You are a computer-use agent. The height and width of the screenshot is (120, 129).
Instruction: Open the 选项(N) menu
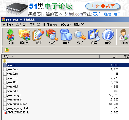tap(65, 25)
